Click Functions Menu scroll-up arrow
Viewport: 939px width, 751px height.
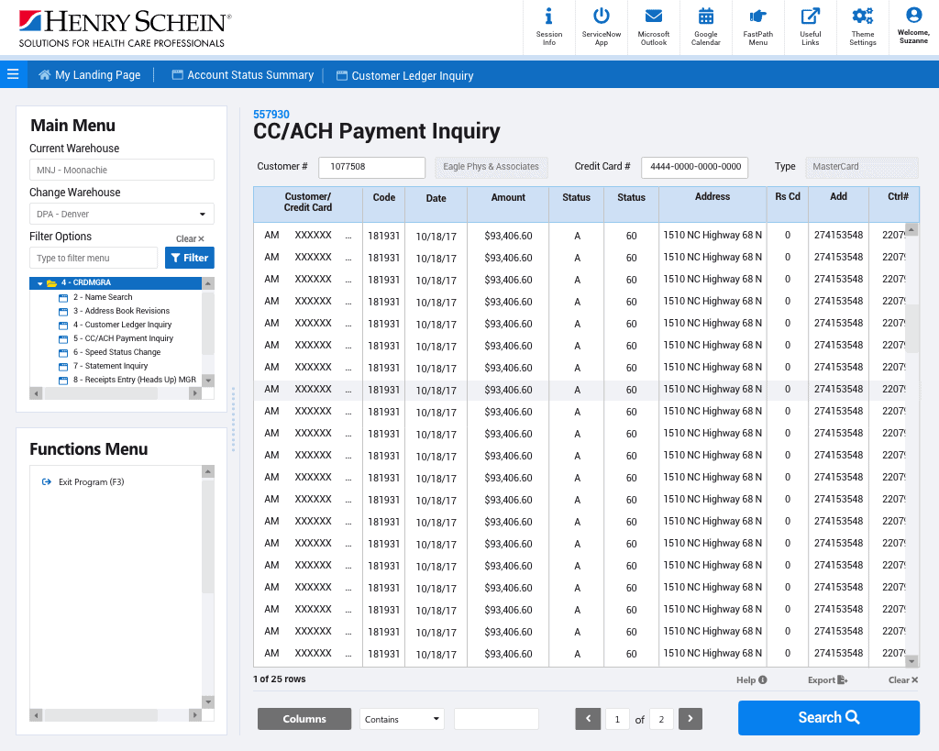point(208,472)
